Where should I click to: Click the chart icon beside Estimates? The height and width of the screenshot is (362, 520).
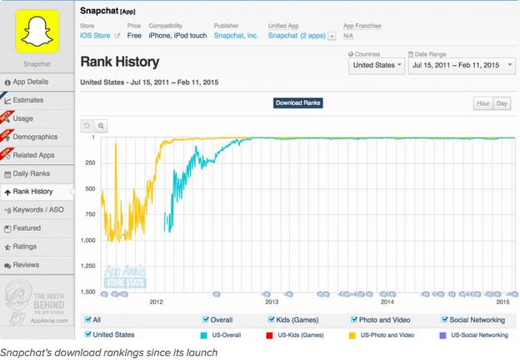point(7,101)
